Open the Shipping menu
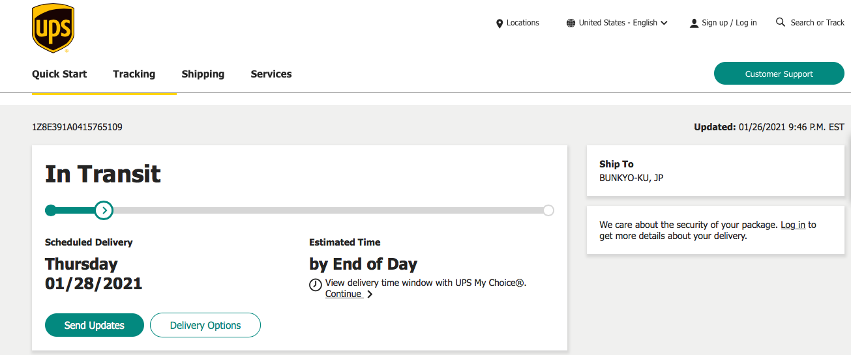851x355 pixels. [x=203, y=74]
